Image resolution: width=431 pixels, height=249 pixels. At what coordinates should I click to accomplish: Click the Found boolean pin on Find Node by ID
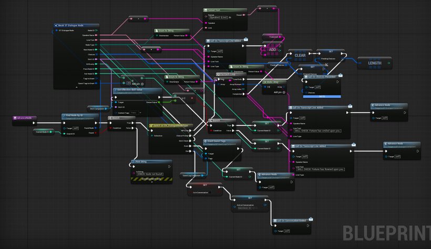96,133
